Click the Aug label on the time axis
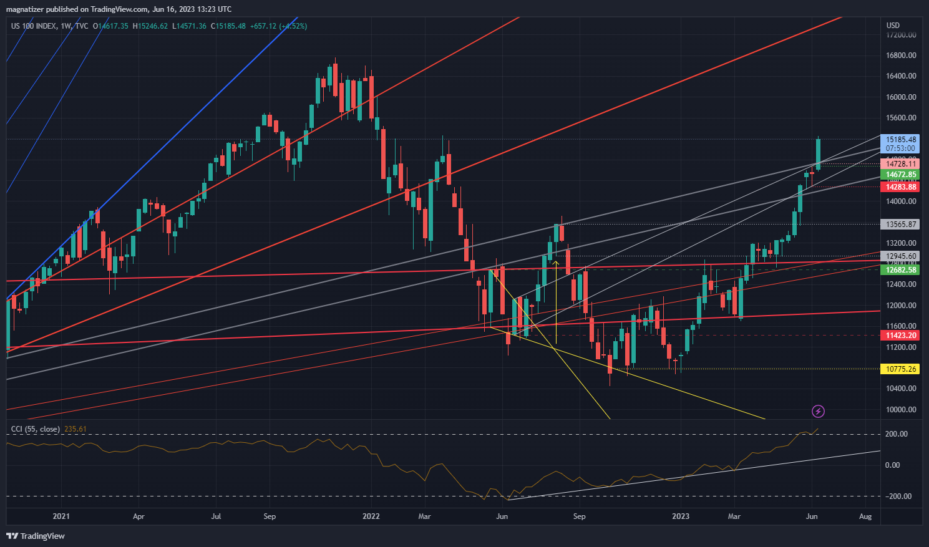Viewport: 929px width, 547px height. click(865, 516)
